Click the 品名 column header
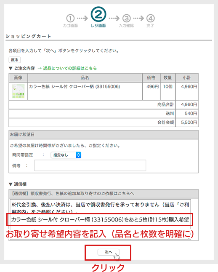 [85, 77]
